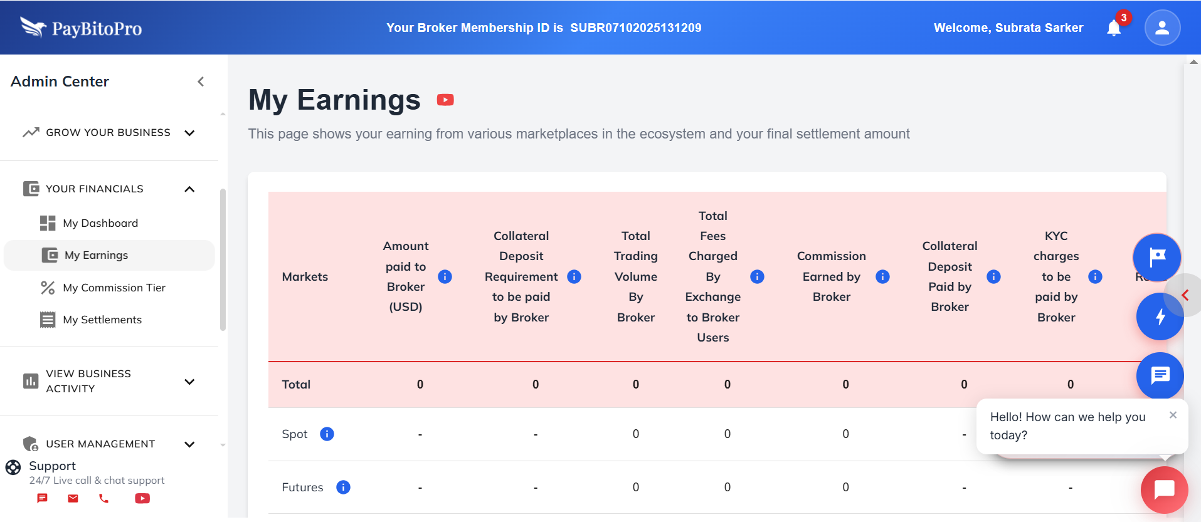This screenshot has width=1201, height=522.
Task: Click info icon beside Futures market
Action: 343,487
